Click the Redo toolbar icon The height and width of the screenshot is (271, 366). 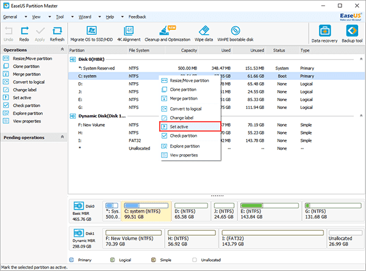(x=24, y=34)
